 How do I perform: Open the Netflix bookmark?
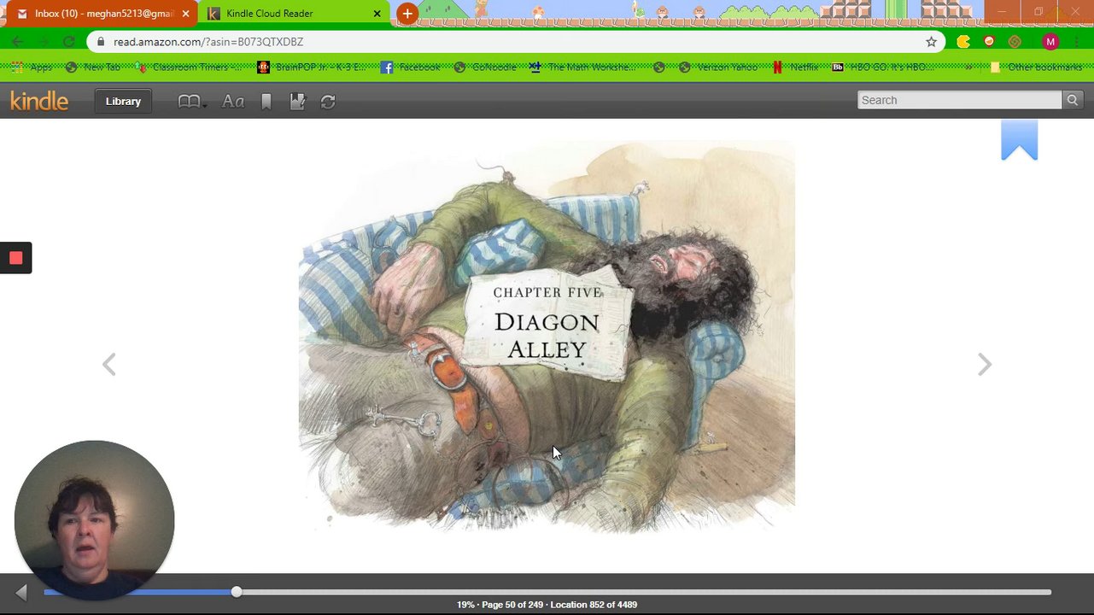click(796, 67)
